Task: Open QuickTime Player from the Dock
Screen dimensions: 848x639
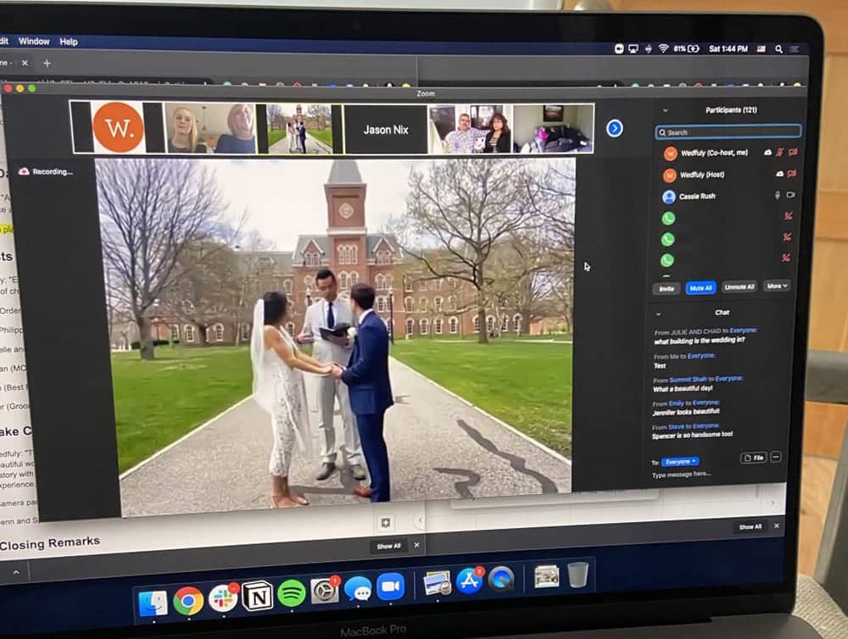Action: (501, 579)
